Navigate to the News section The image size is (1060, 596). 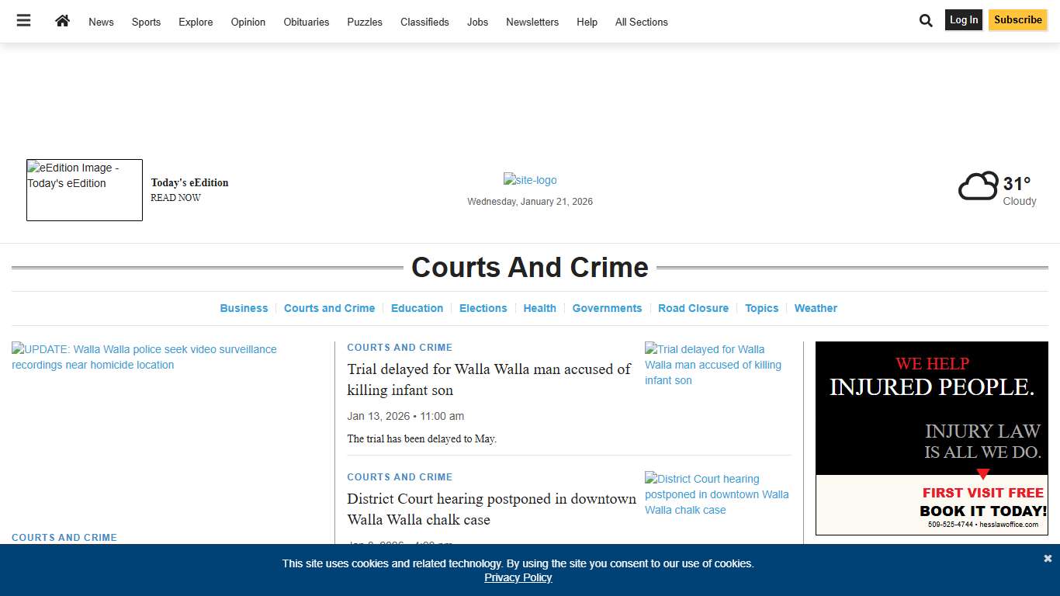(101, 22)
